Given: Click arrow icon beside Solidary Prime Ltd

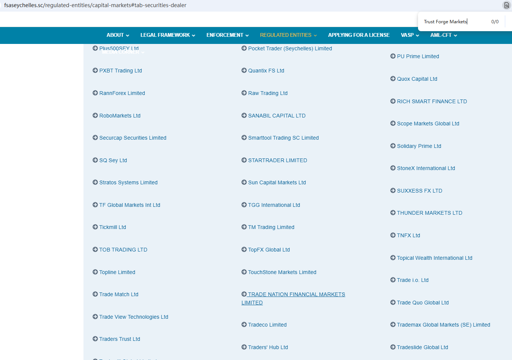Looking at the screenshot, I should (393, 146).
